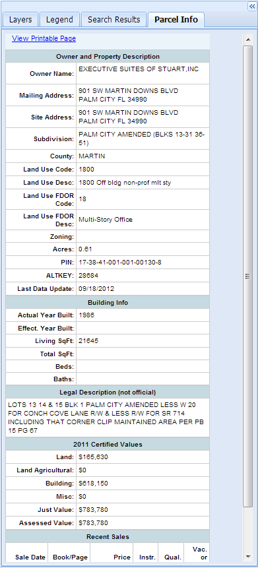The height and width of the screenshot is (568, 258).
Task: Select Acres value 0.61
Action: coord(86,249)
